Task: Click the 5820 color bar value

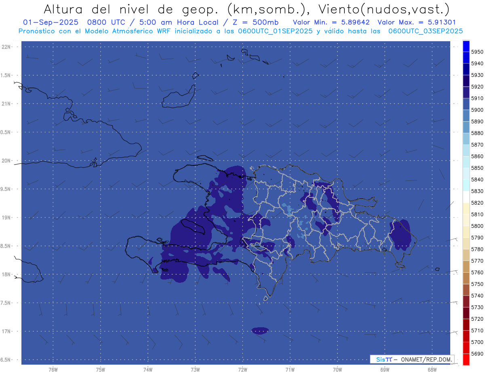Action: pyautogui.click(x=477, y=203)
